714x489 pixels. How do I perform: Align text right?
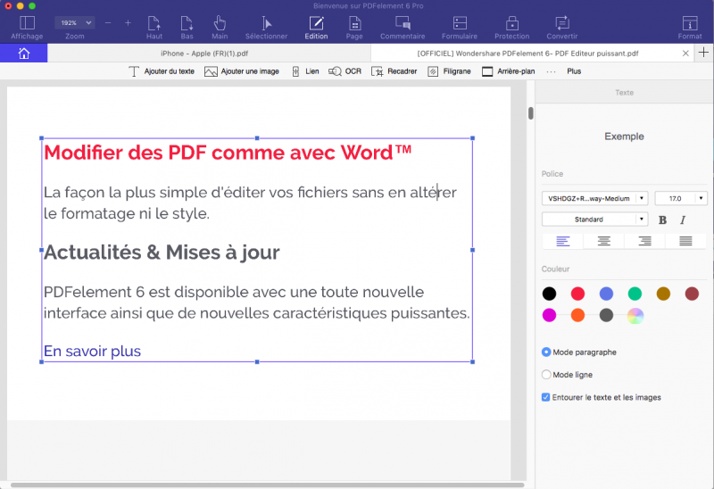click(x=644, y=241)
